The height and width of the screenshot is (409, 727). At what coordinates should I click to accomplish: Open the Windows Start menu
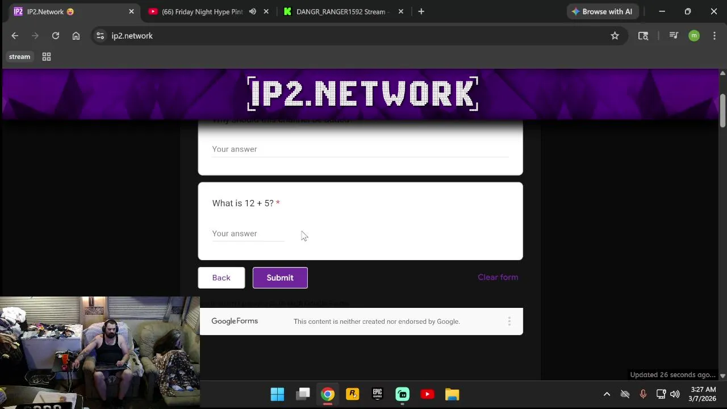click(277, 394)
